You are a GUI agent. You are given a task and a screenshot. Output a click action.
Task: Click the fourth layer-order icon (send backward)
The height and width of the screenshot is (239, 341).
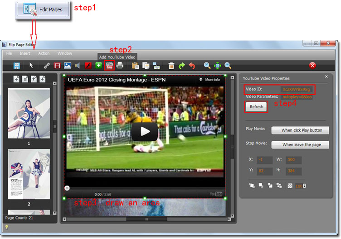pyautogui.click(x=279, y=186)
